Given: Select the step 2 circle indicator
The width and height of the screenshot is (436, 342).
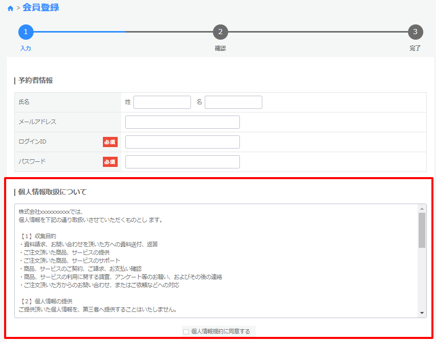Looking at the screenshot, I should pos(220,32).
